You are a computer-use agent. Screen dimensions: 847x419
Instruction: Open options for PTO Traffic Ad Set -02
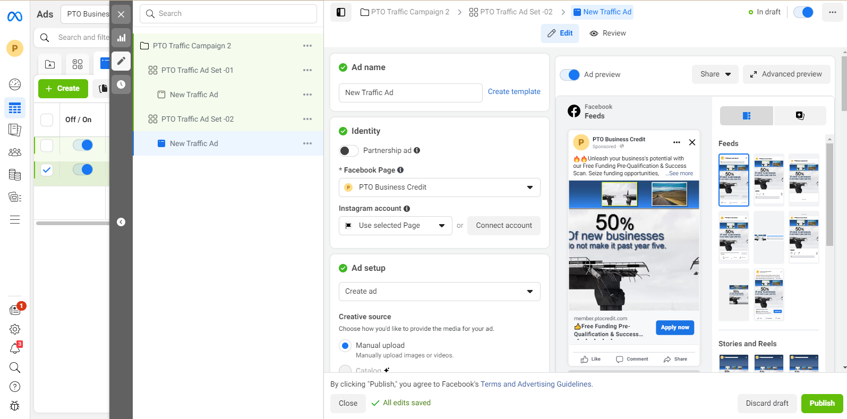point(307,119)
